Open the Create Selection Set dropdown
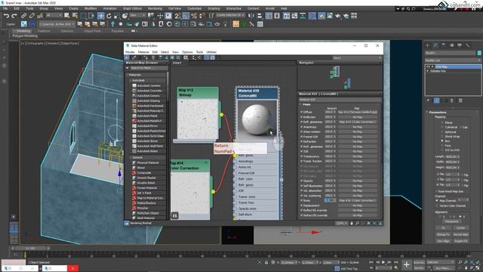 [230, 15]
